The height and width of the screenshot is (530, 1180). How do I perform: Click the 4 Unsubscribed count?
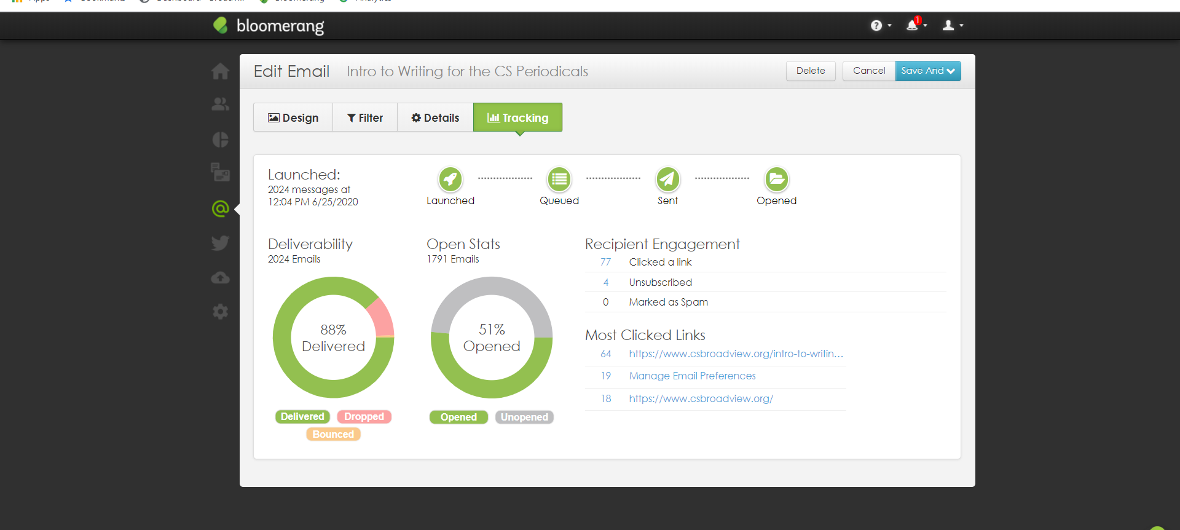(x=606, y=282)
